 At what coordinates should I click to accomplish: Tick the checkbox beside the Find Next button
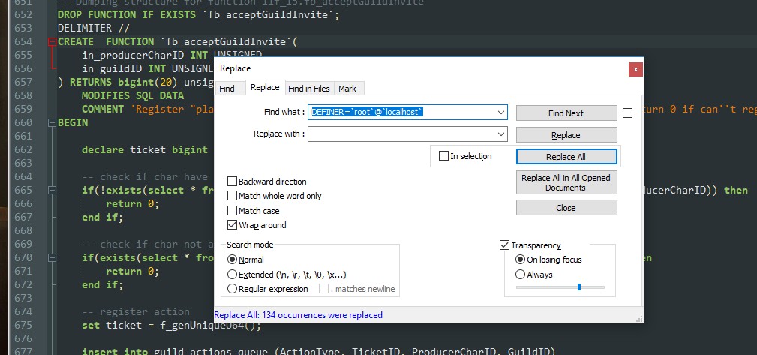click(x=628, y=113)
